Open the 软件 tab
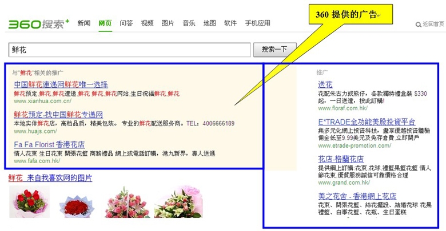 point(230,23)
